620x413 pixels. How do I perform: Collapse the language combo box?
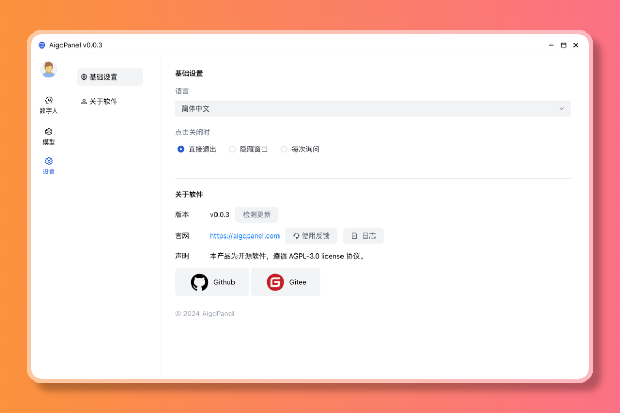tap(373, 108)
